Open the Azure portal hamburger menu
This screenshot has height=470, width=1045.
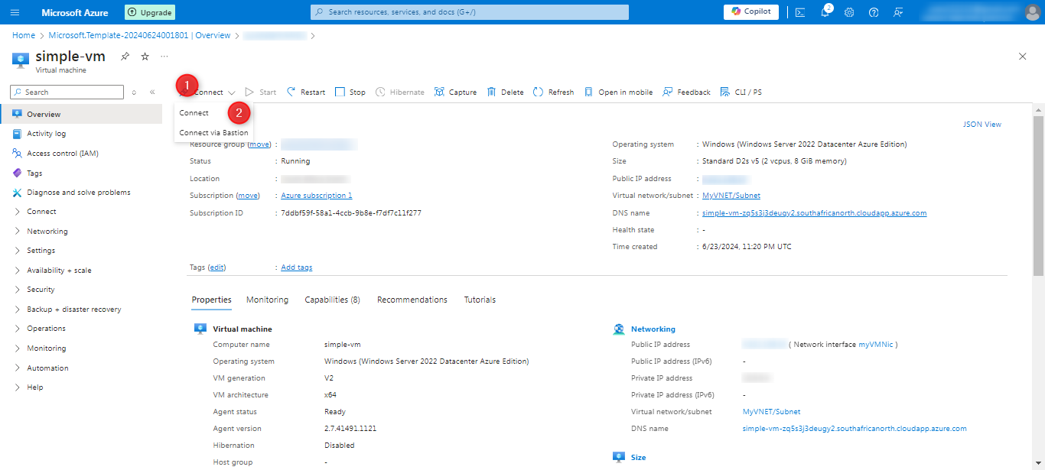point(15,12)
